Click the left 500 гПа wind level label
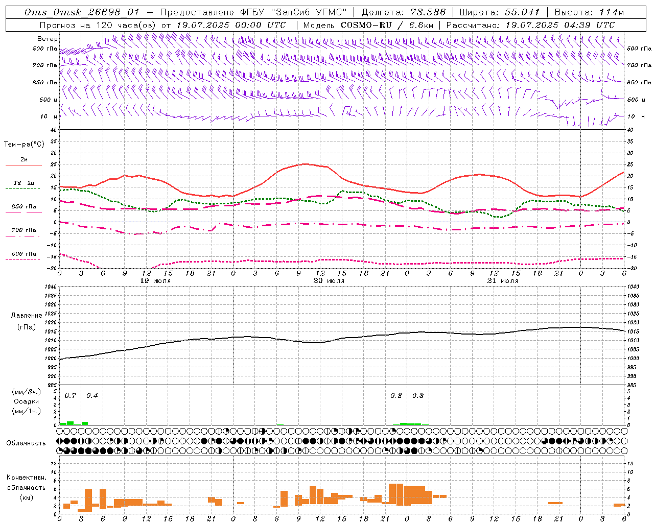The height and width of the screenshot is (523, 654). pyautogui.click(x=45, y=49)
